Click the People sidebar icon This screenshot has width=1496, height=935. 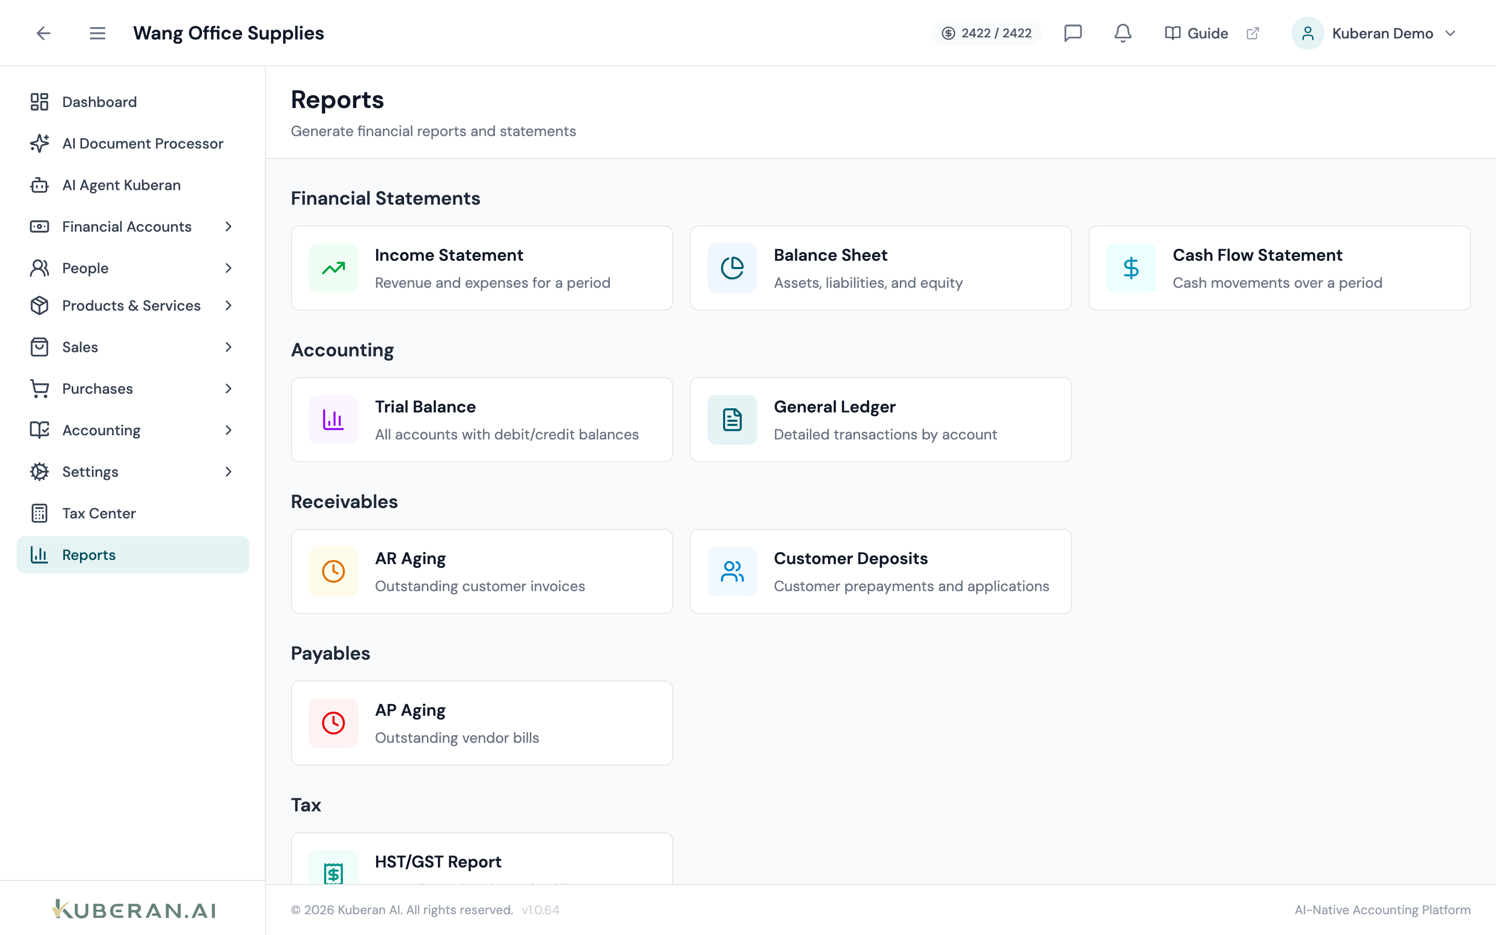[x=39, y=268]
